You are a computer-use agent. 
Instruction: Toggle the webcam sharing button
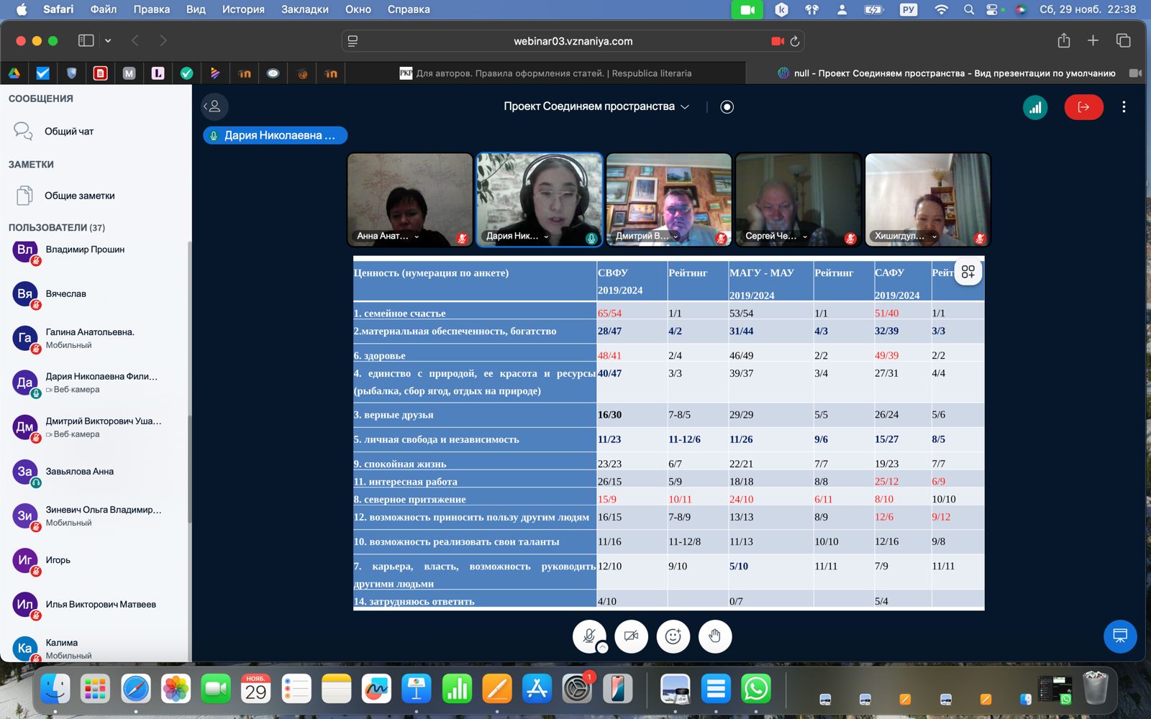point(632,636)
